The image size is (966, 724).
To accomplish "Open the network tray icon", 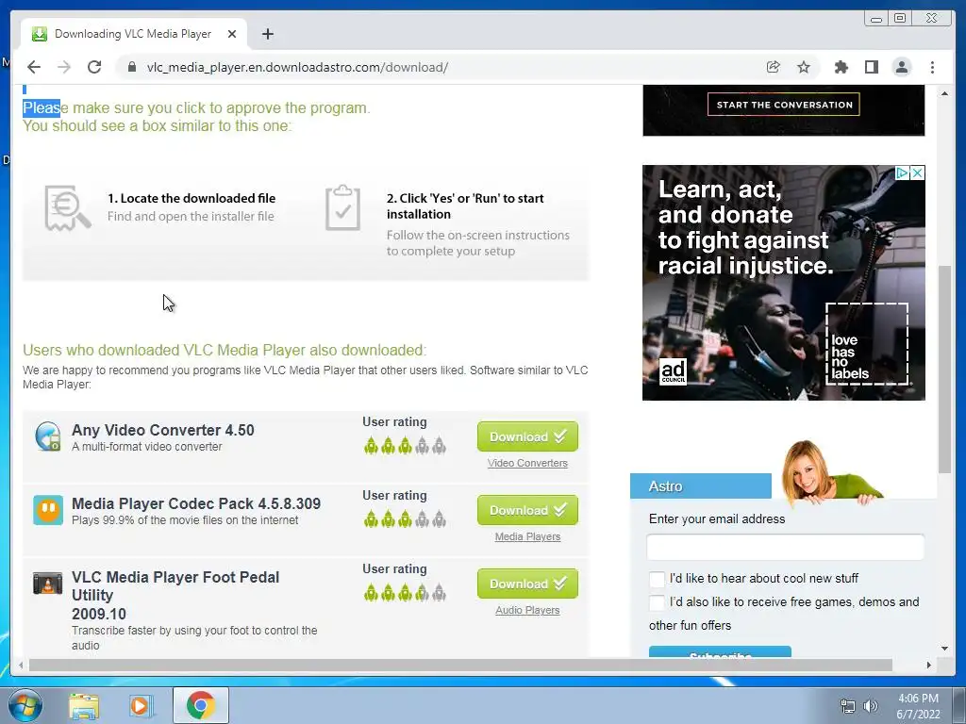I will click(848, 706).
